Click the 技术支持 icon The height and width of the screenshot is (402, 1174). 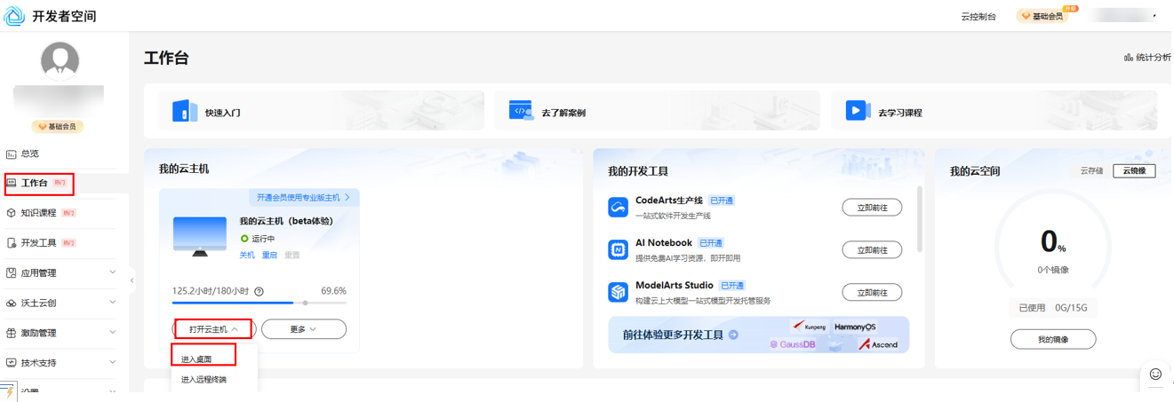(x=12, y=363)
